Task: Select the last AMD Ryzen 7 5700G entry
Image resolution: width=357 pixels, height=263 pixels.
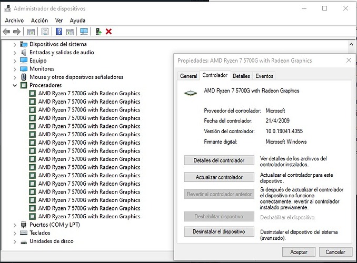Action: coord(90,216)
